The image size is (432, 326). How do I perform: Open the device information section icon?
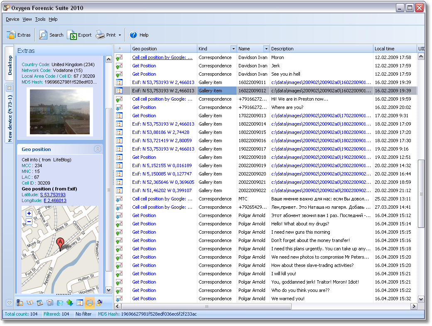pyautogui.click(x=19, y=303)
